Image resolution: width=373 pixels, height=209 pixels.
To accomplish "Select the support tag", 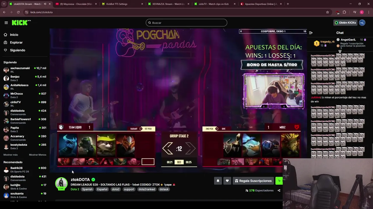I will 129,189.
